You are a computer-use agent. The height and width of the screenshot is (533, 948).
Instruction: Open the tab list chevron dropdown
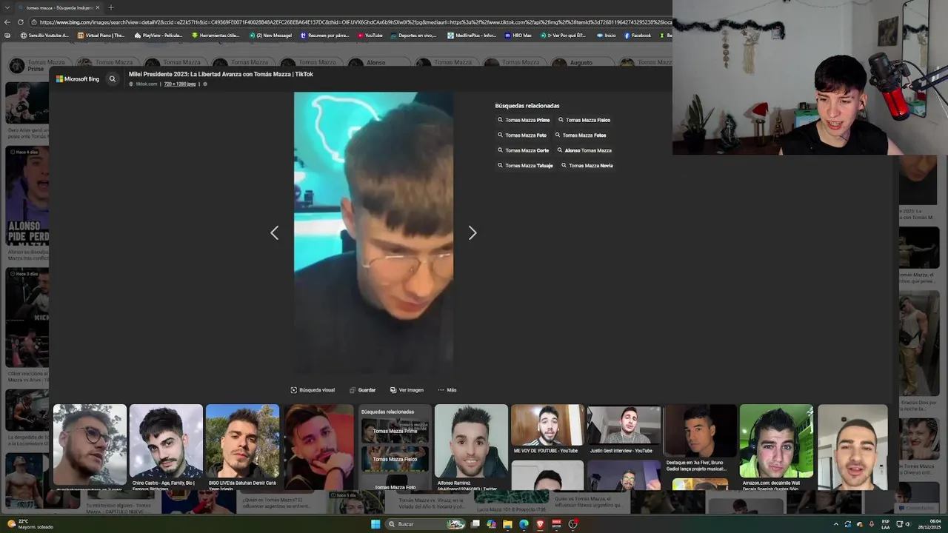(x=6, y=7)
